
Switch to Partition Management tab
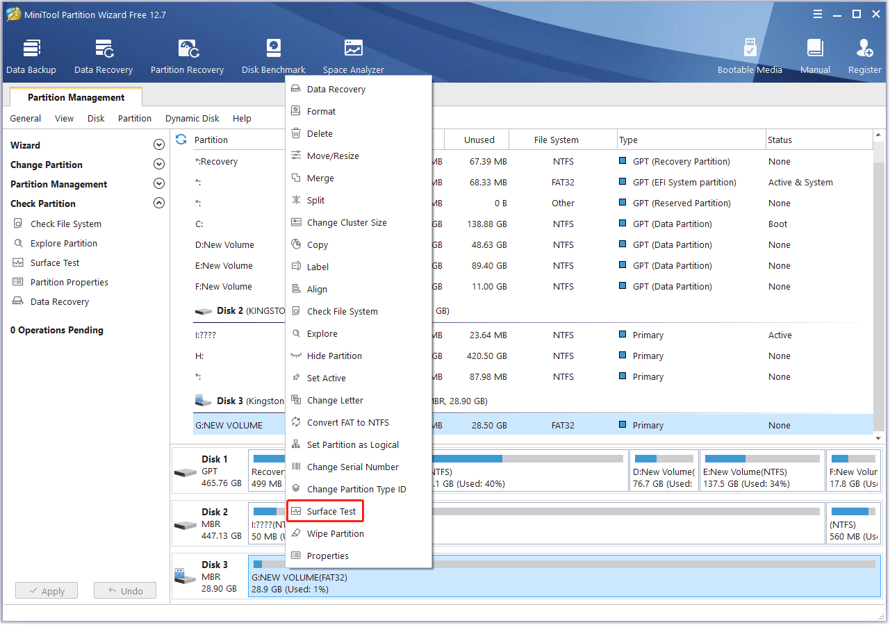click(x=76, y=97)
